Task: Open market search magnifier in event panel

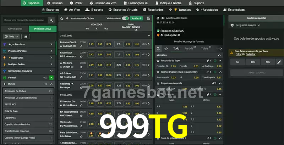Action: click(x=158, y=49)
